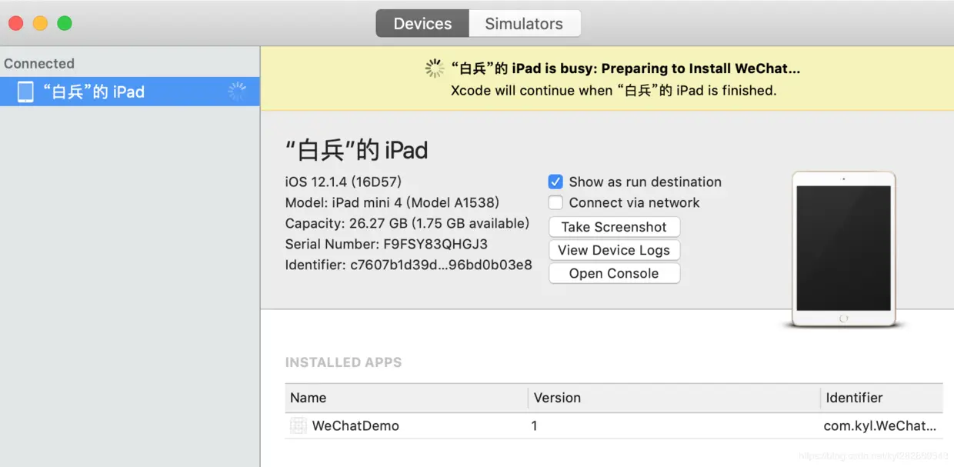This screenshot has width=954, height=467.
Task: Click the iPad device icon in sidebar
Action: click(25, 92)
